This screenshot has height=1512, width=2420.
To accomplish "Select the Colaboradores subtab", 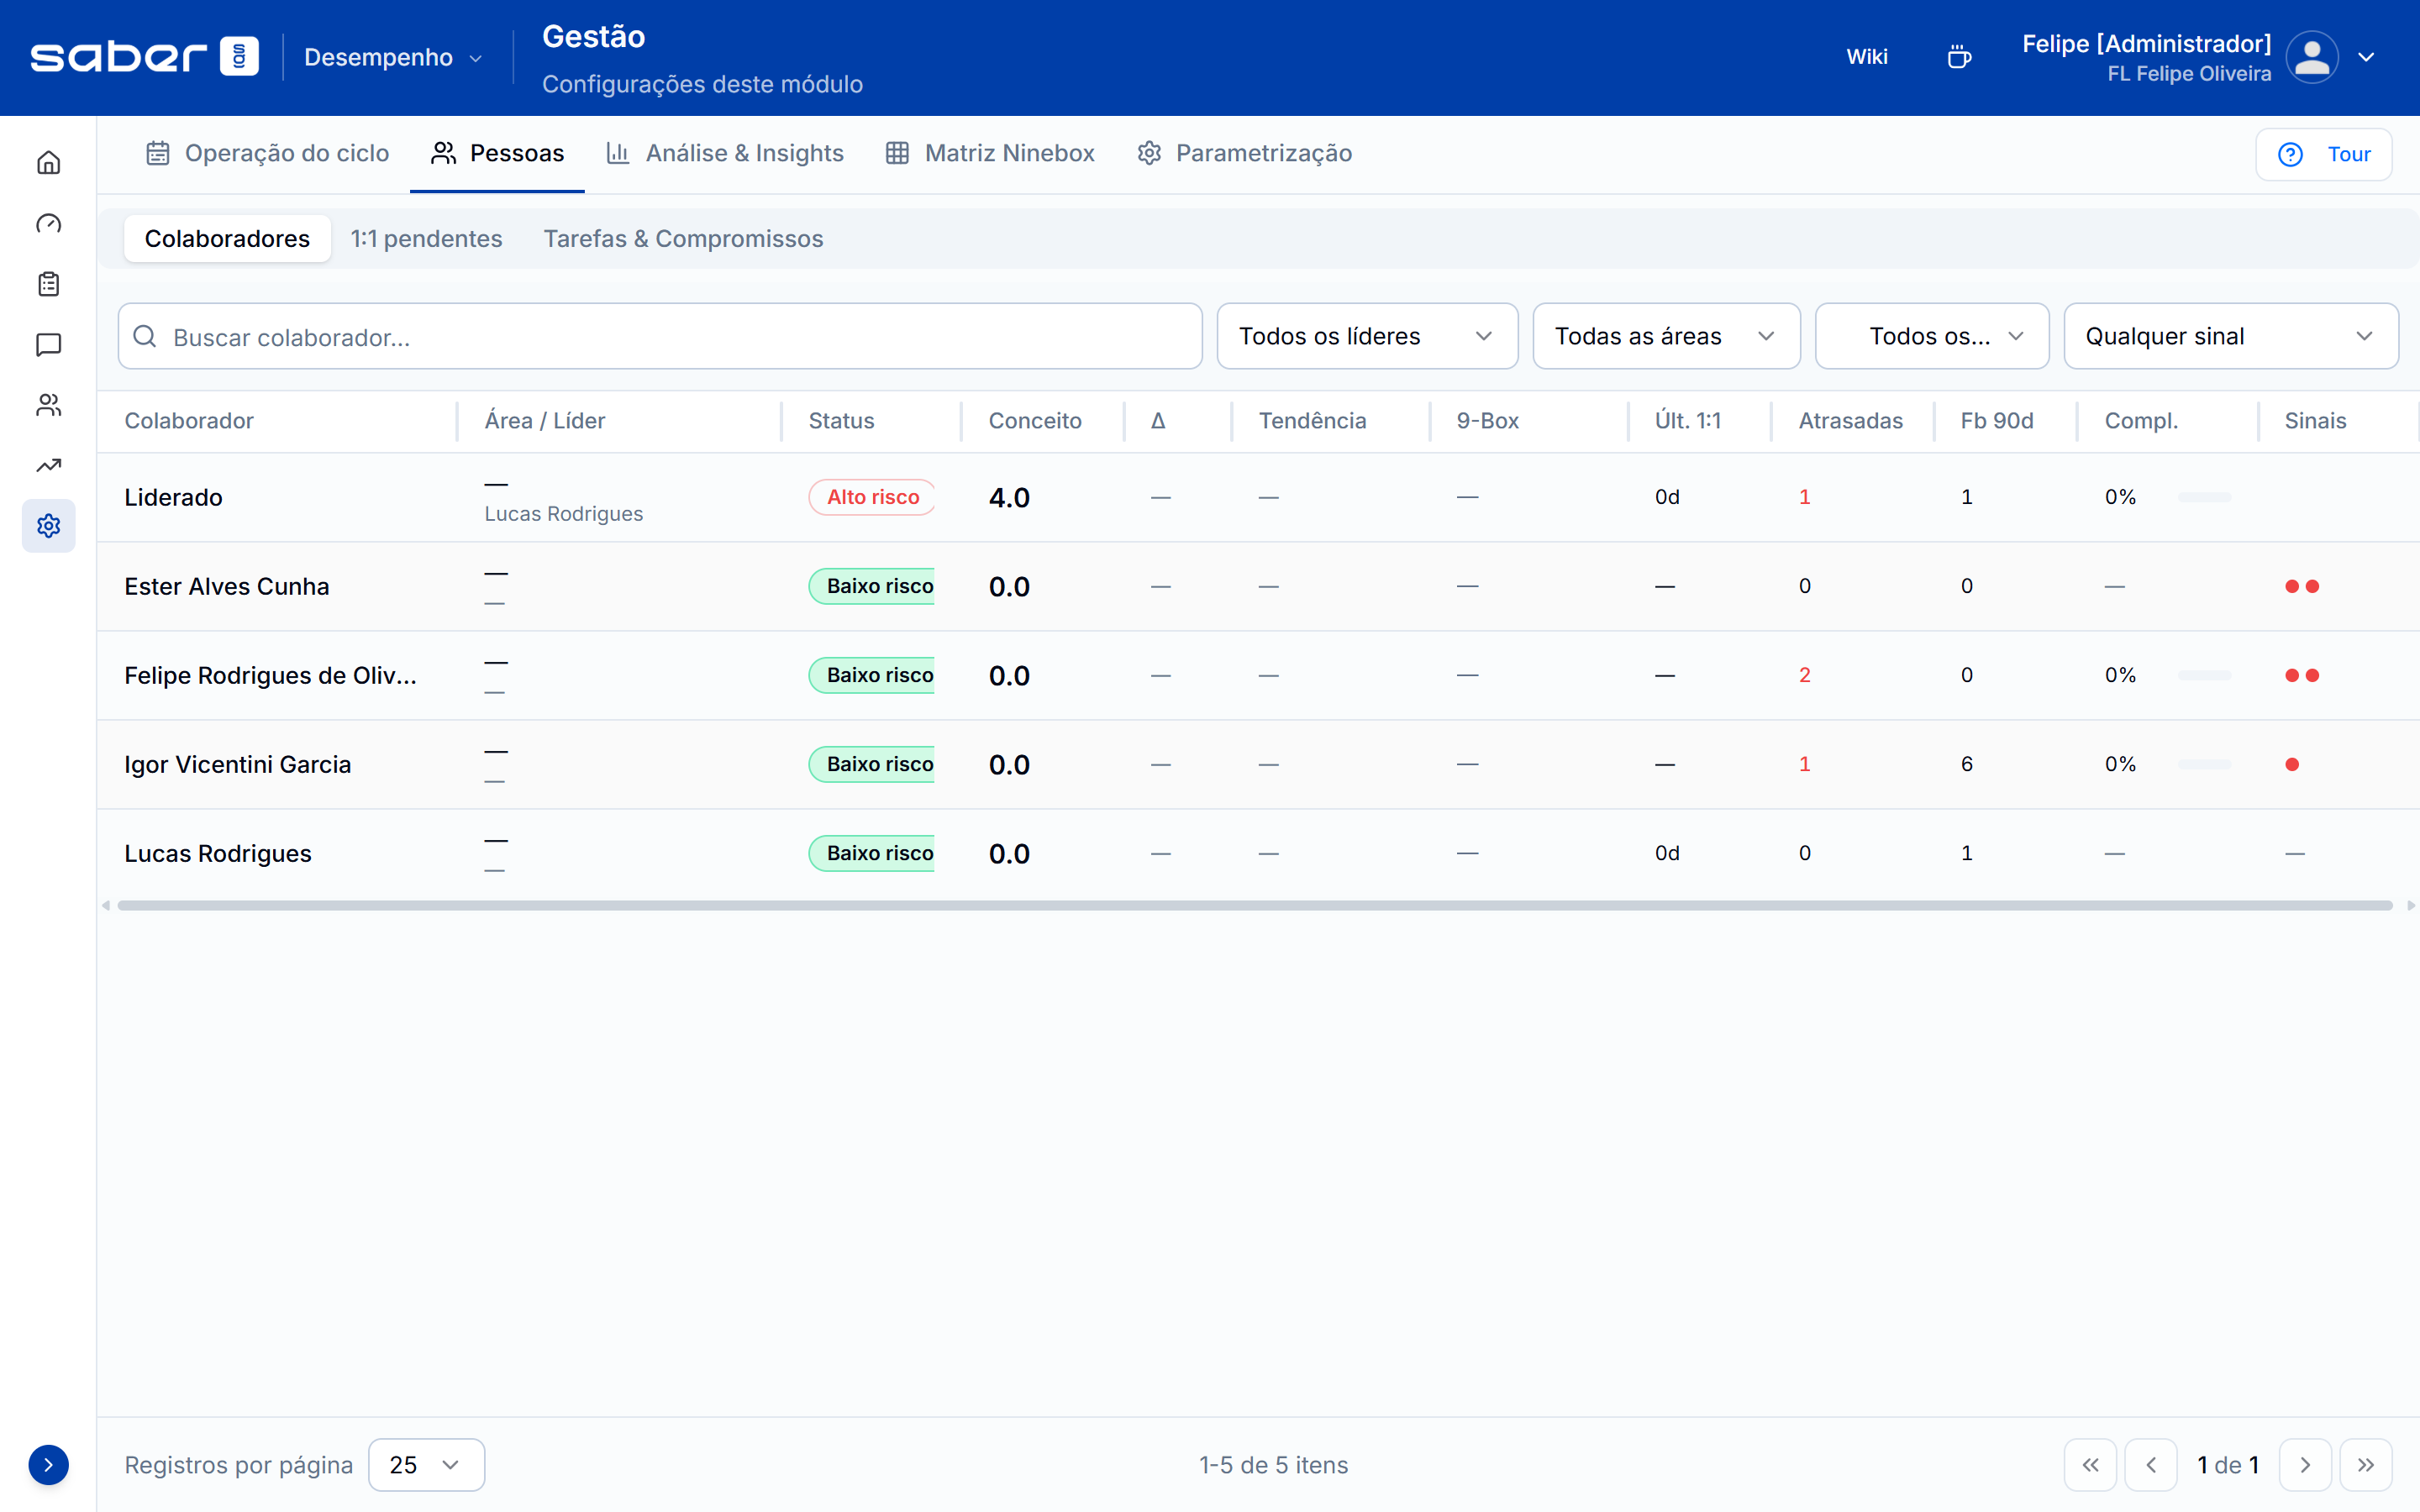I will tap(227, 238).
